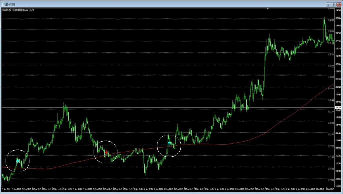
Task: Click the 29 Nov 15:25 time label
Action: (x=67, y=189)
